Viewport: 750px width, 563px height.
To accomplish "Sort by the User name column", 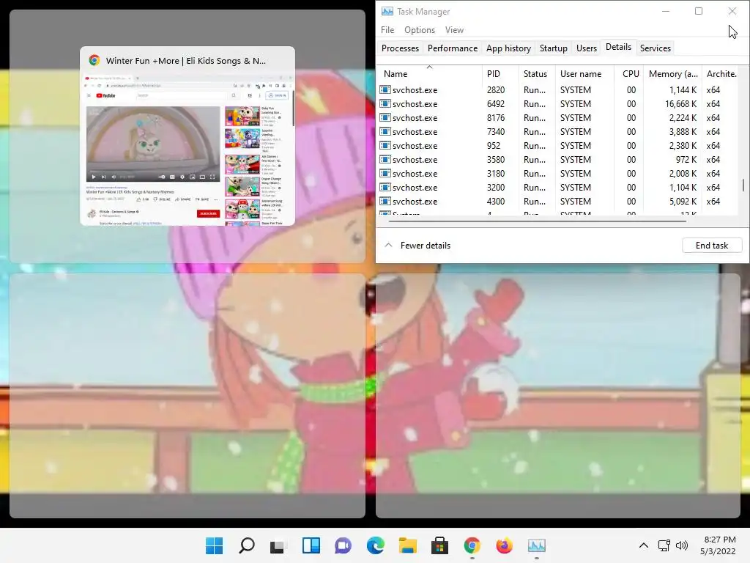I will coord(584,74).
